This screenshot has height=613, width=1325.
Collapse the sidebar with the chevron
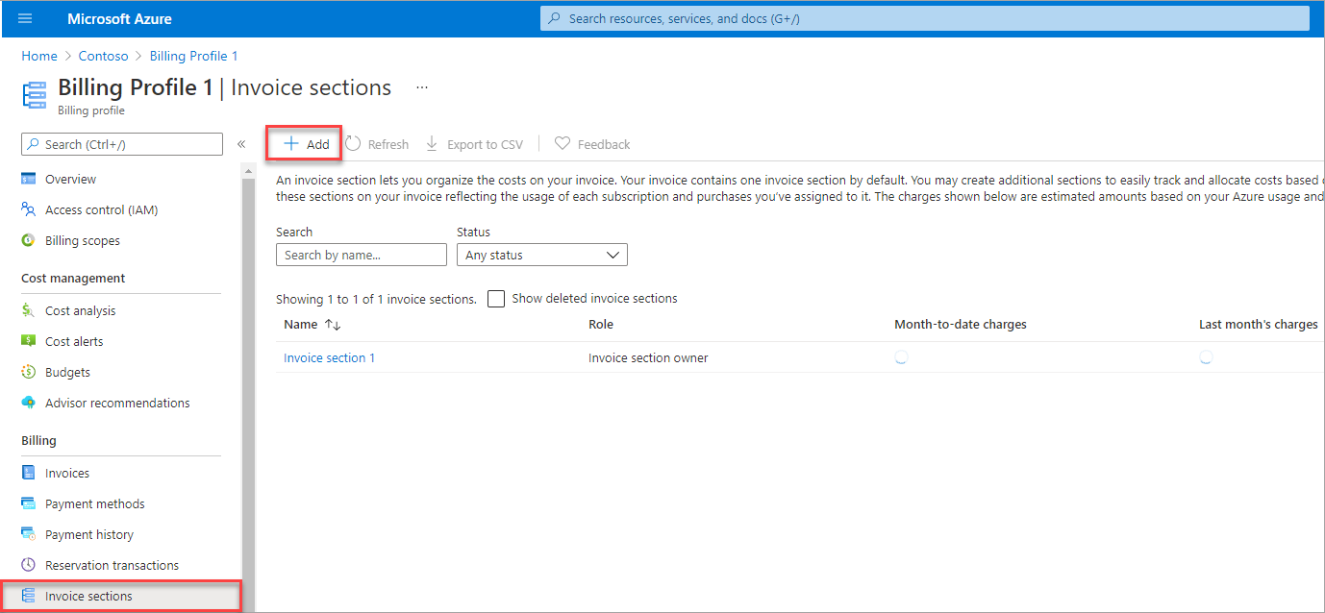241,144
